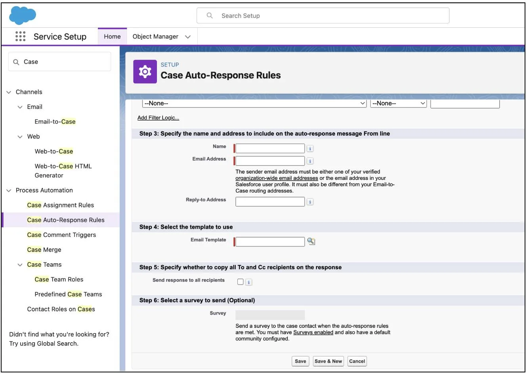Select Case Assignment Rules in sidebar
Viewport: 527px width, 374px height.
click(x=61, y=205)
